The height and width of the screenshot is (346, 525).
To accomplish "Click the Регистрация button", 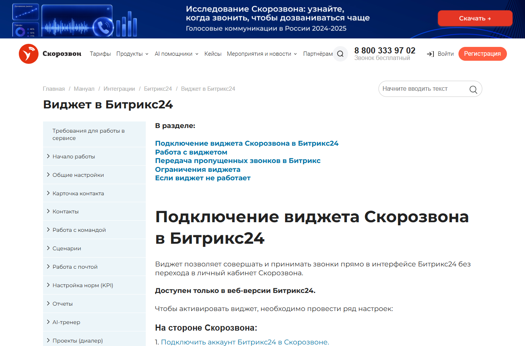I will coord(482,54).
